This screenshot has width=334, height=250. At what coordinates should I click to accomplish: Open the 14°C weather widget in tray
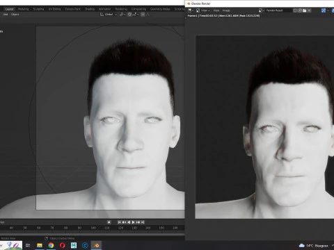pyautogui.click(x=314, y=246)
